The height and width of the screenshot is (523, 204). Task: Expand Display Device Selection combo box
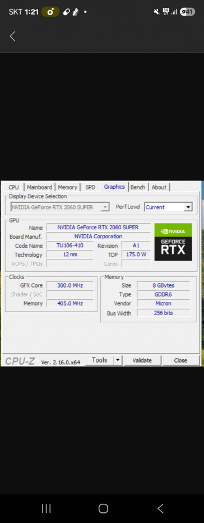(60, 207)
